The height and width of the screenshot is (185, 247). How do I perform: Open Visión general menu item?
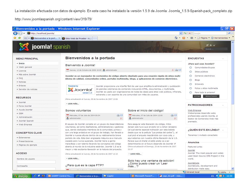[25, 67]
